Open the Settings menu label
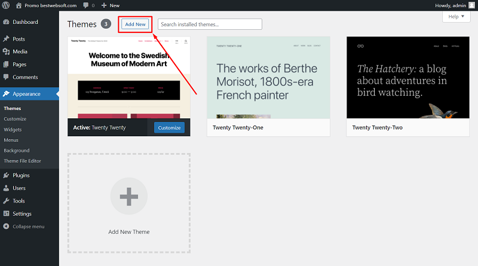Viewport: 478px width, 266px height. pos(22,213)
